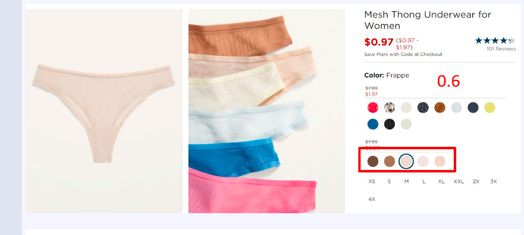
Task: Open the single Frappe thong product image
Action: tap(104, 111)
